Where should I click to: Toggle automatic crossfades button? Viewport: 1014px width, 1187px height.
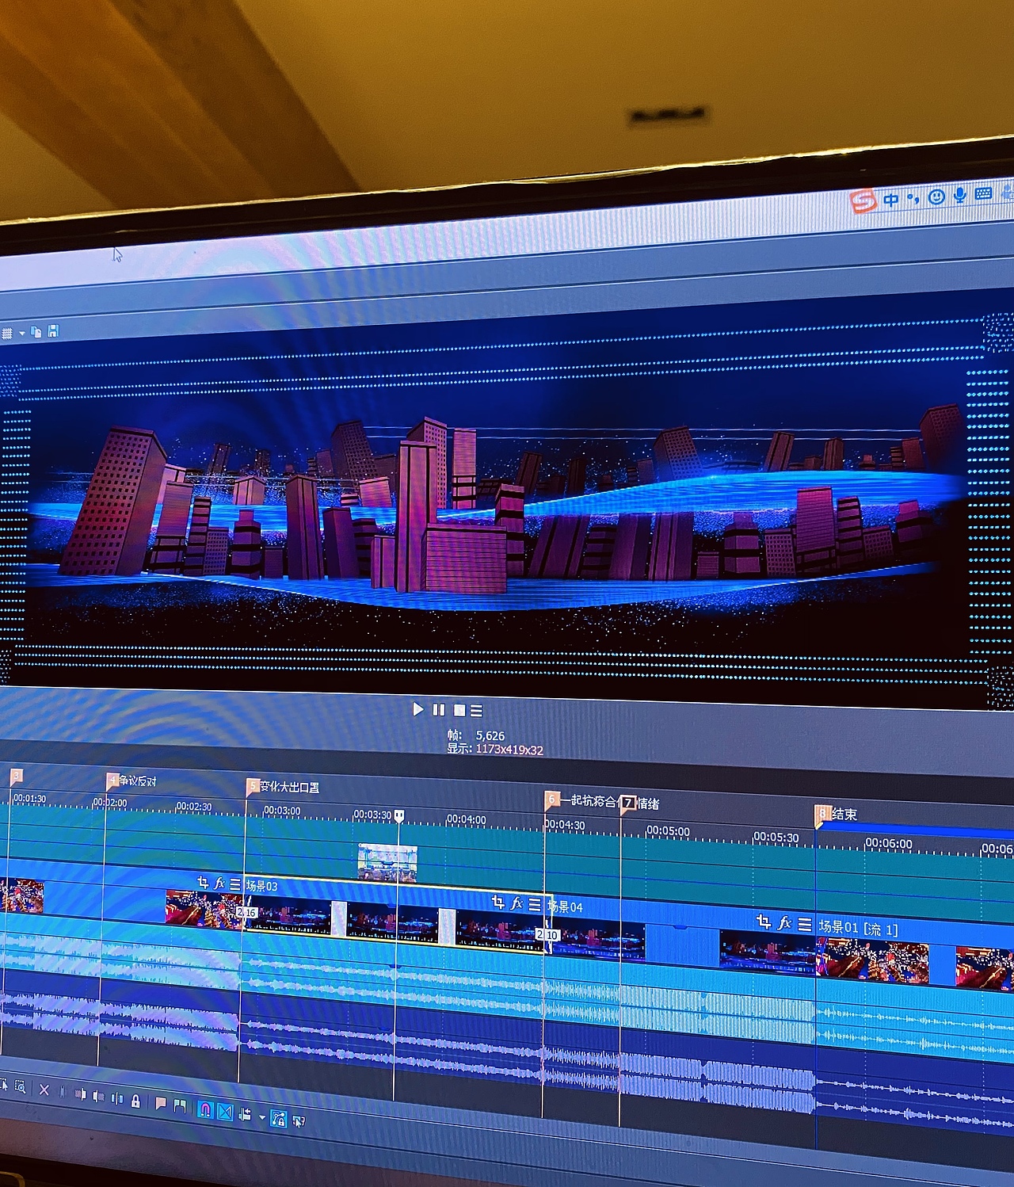[225, 1113]
